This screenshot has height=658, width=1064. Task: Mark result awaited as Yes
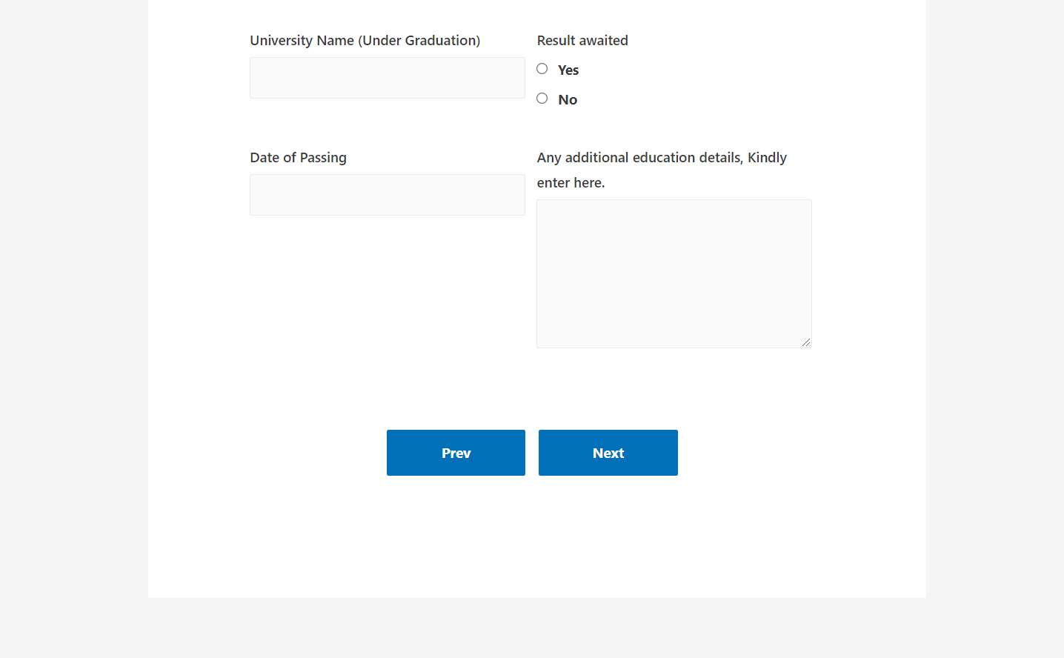pyautogui.click(x=542, y=69)
